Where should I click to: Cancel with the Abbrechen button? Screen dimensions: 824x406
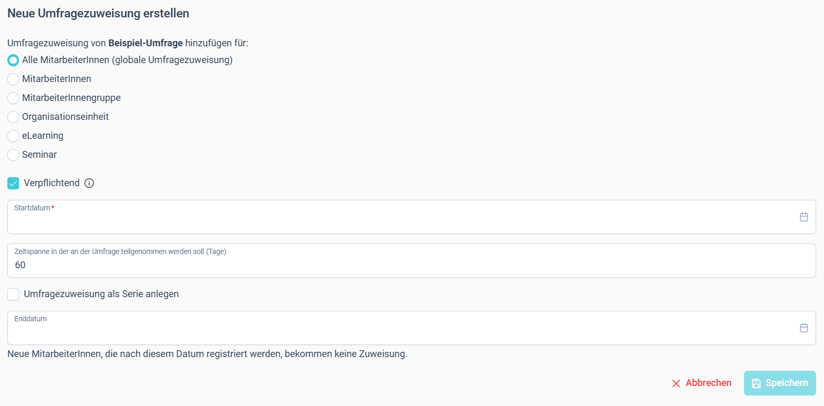tap(701, 383)
